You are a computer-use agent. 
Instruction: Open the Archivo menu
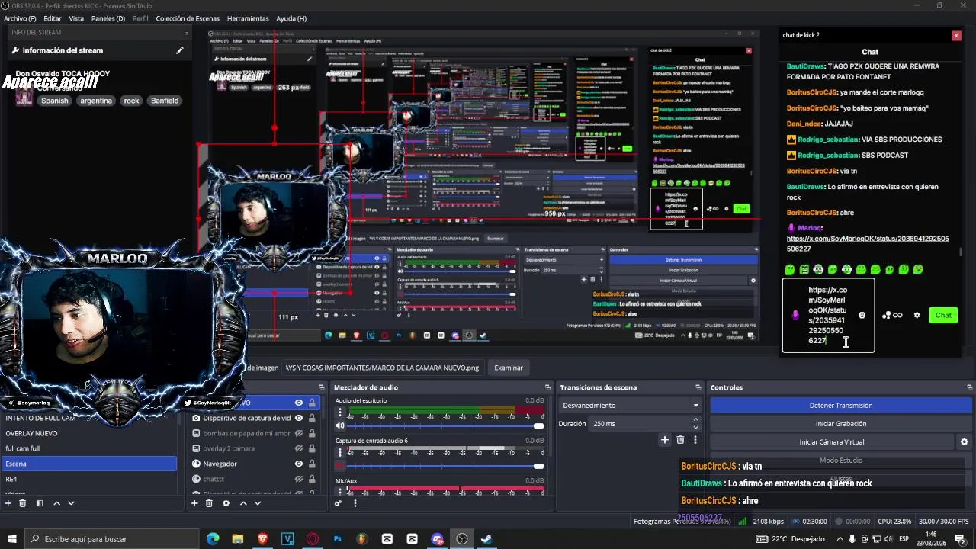tap(20, 18)
